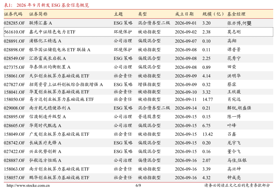The width and height of the screenshot is (277, 190).
Task: Click type cell 普通股票型
Action: (x=149, y=117)
